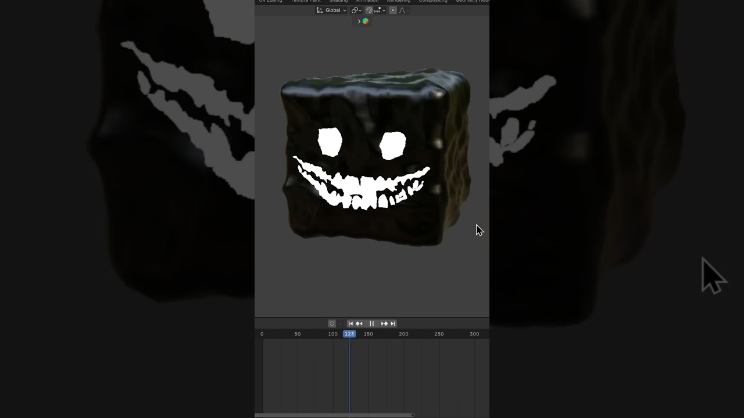Viewport: 744px width, 418px height.
Task: Switch to the Animation workspace tab
Action: pos(367,1)
